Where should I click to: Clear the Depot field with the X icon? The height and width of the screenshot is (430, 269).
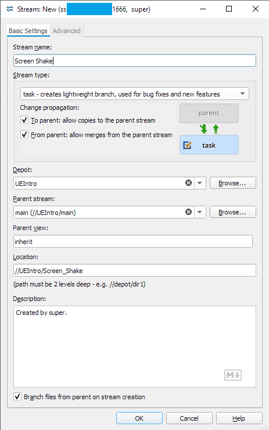(188, 183)
